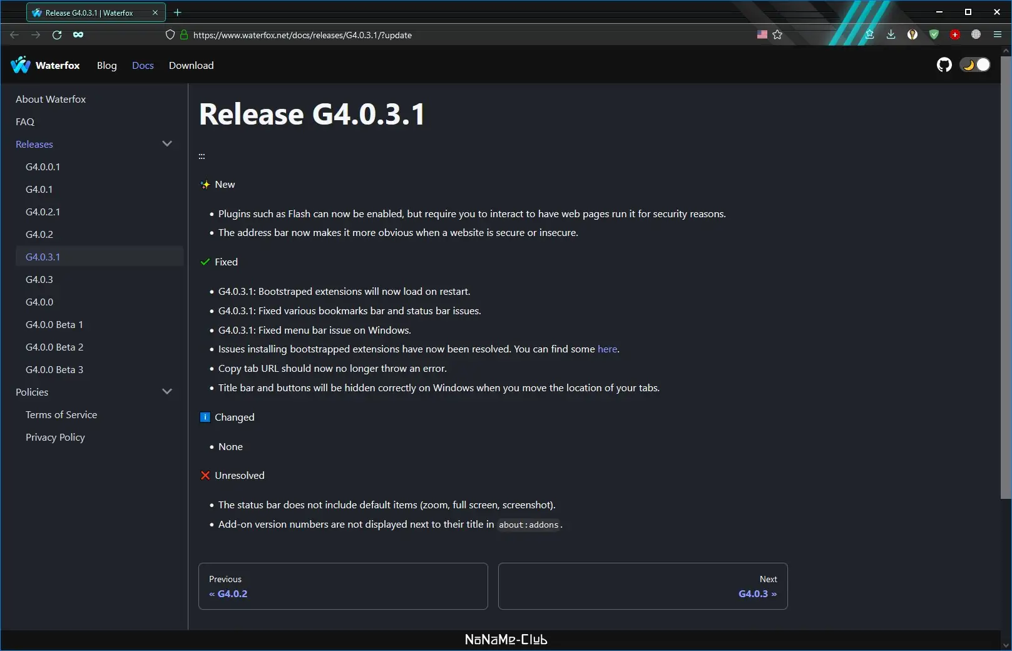
Task: Click the private mask icon in toolbar
Action: pyautogui.click(x=78, y=35)
